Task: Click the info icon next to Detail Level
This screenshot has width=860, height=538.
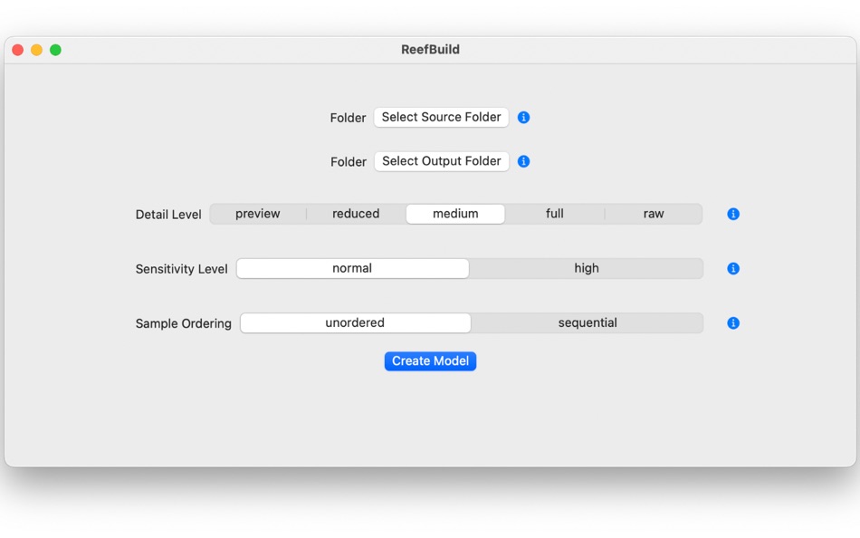Action: click(x=733, y=214)
